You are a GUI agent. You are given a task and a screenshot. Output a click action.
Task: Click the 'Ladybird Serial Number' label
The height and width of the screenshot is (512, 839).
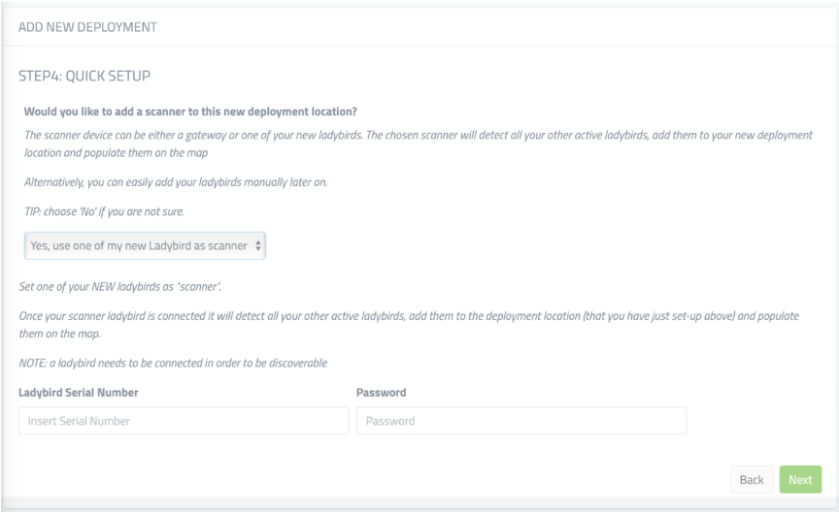79,393
